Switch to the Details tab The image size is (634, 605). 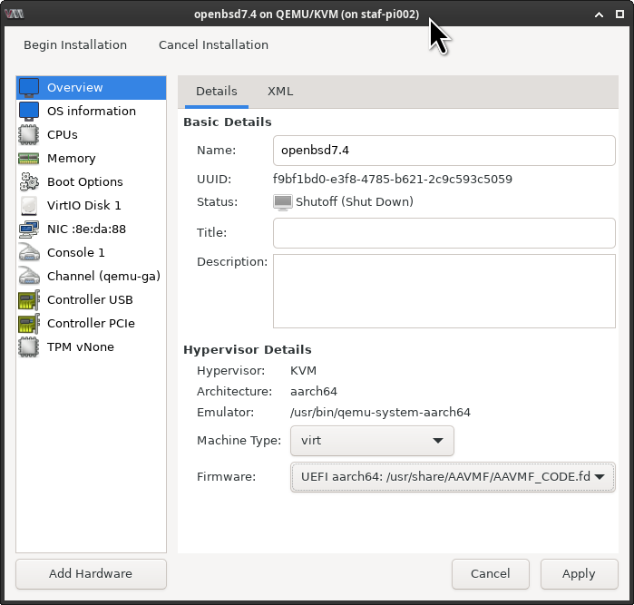pos(217,92)
